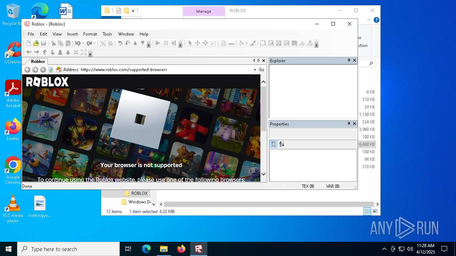Pin the Explorer panel
Screen dimensions: 456x256
[349, 60]
